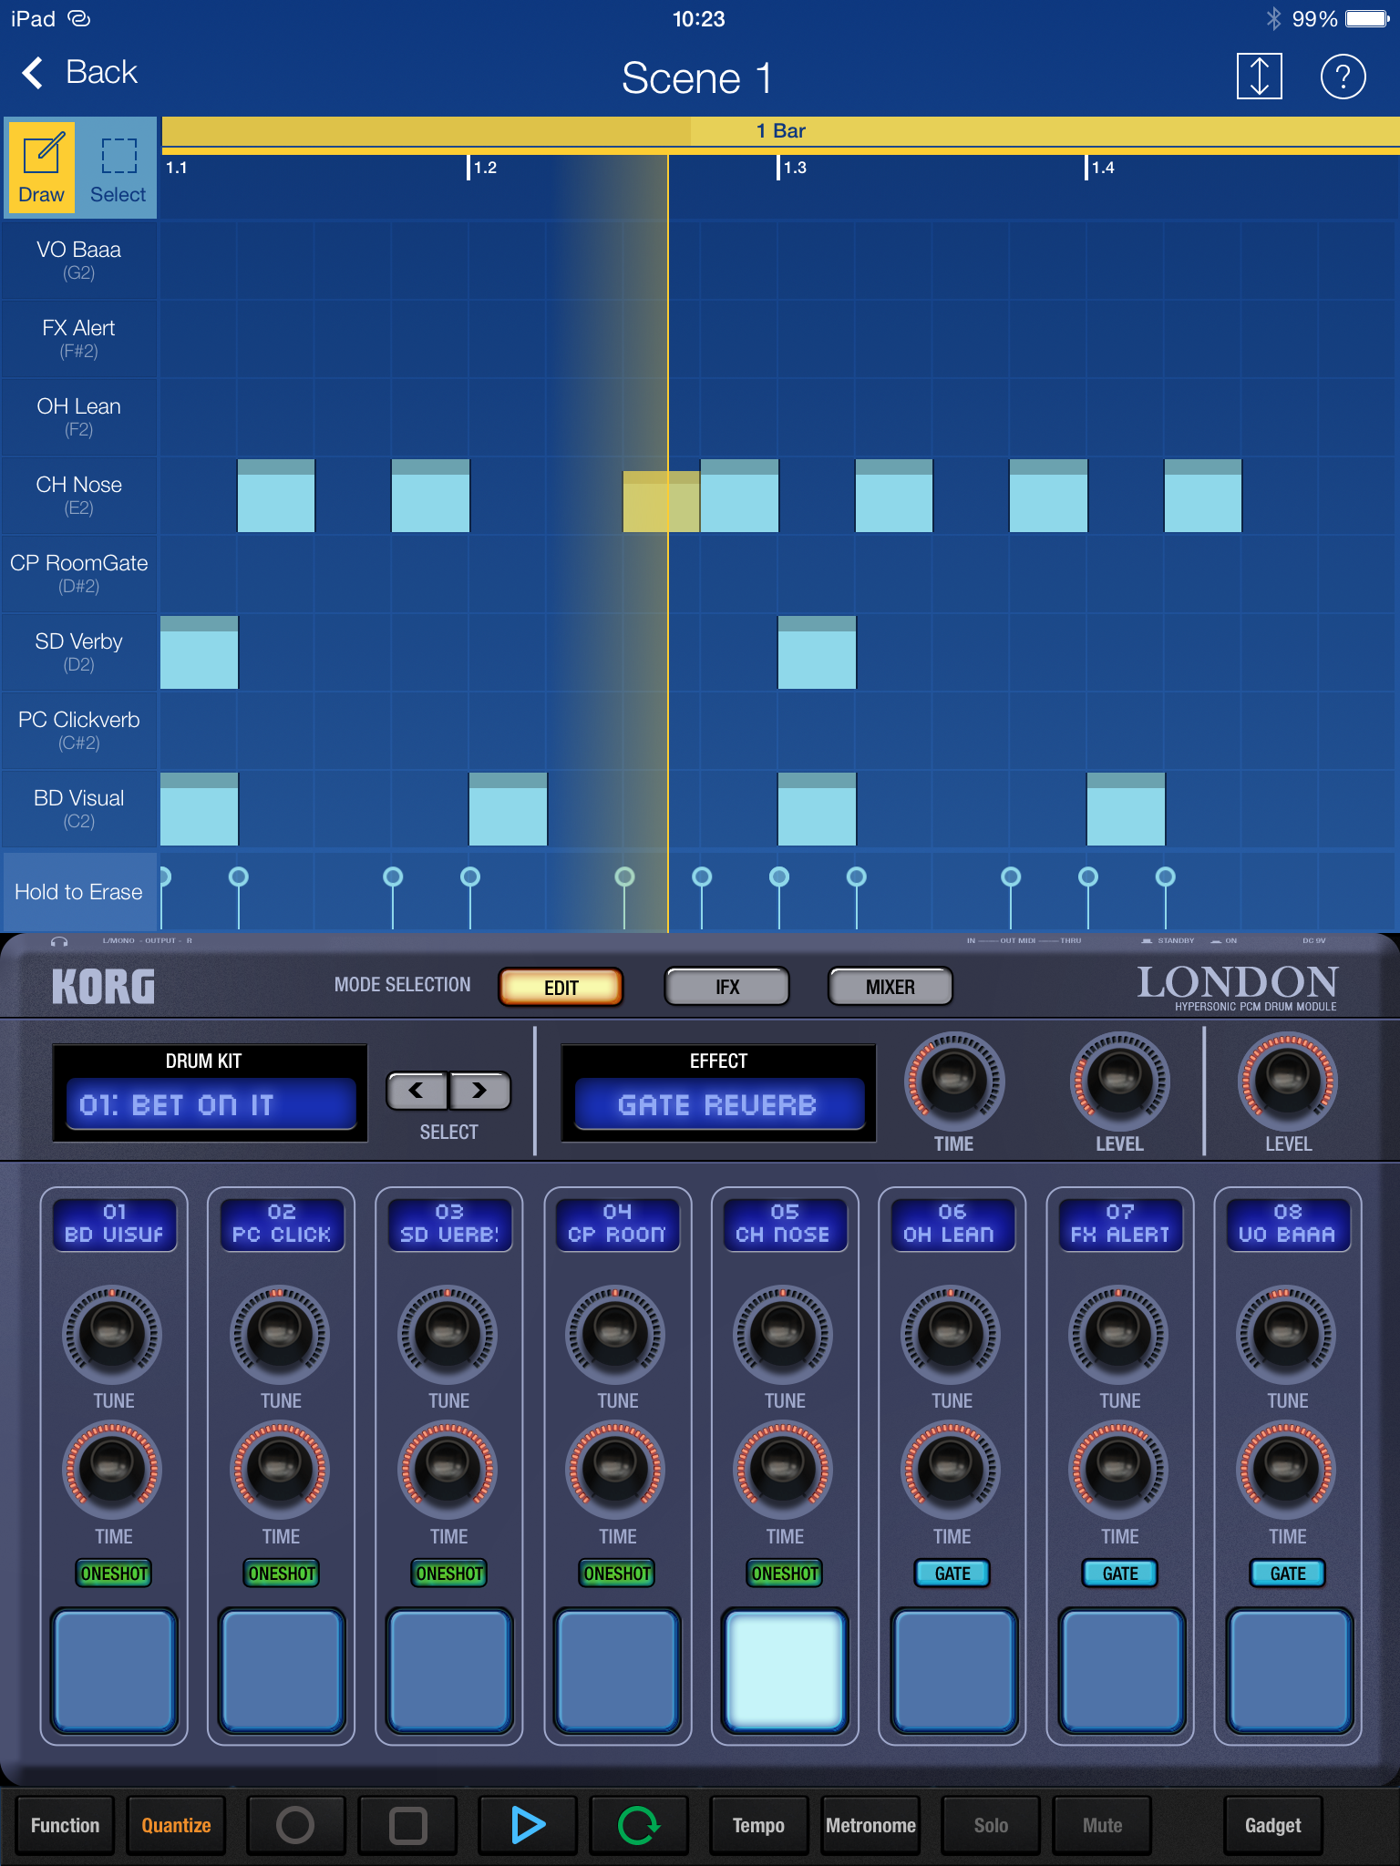Tap the 1 Bar length strip
The width and height of the screenshot is (1400, 1866).
pyautogui.click(x=780, y=131)
